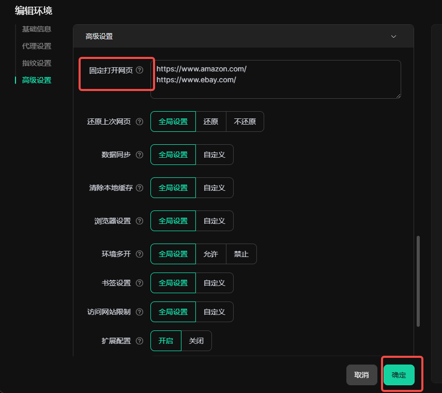This screenshot has height=393, width=442.
Task: Choose 自定义 for 数据同步
Action: point(214,155)
